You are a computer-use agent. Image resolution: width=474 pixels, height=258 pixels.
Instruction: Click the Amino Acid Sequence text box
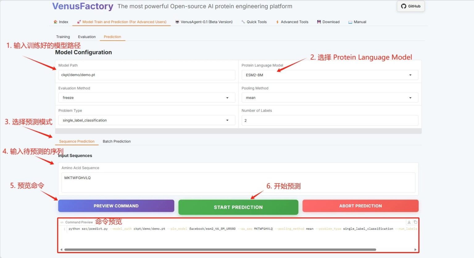238,182
